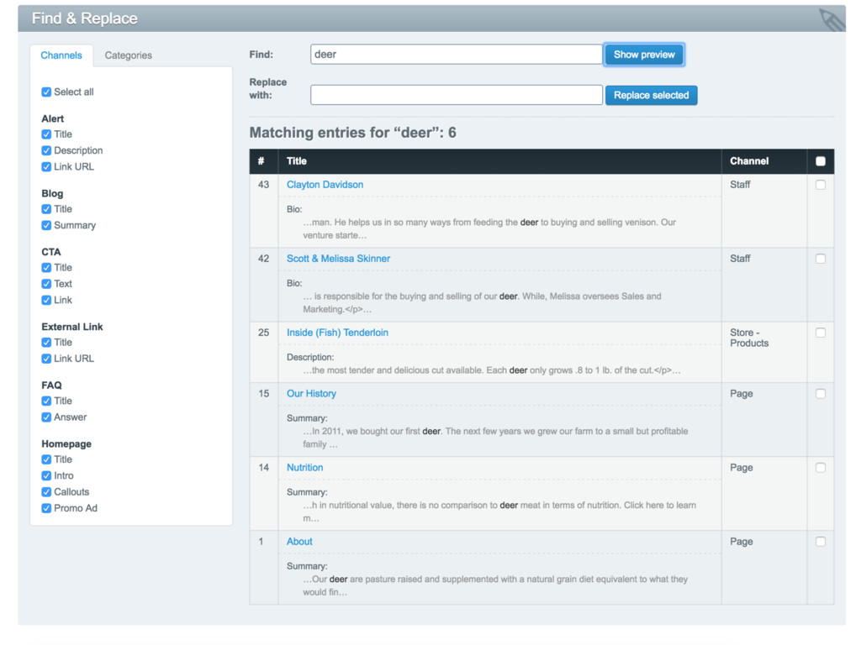Image resolution: width=861 pixels, height=645 pixels.
Task: Toggle the Blog Summary checkbox
Action: pos(47,226)
